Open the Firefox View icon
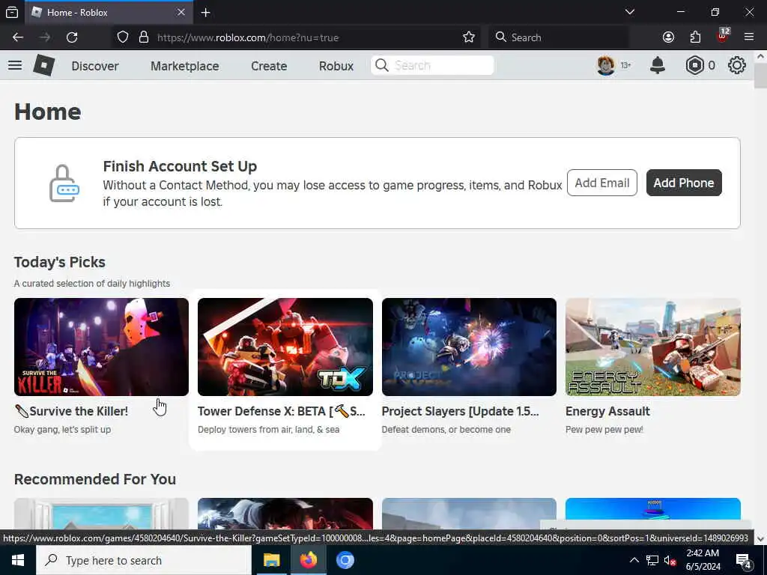 12,12
